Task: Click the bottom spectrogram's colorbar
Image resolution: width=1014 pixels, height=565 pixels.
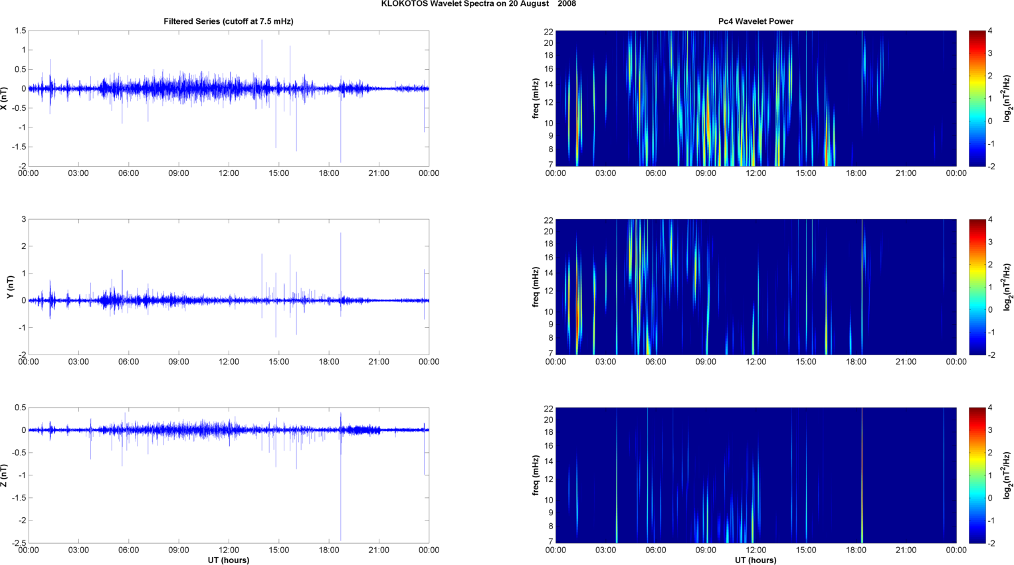Action: [x=977, y=475]
